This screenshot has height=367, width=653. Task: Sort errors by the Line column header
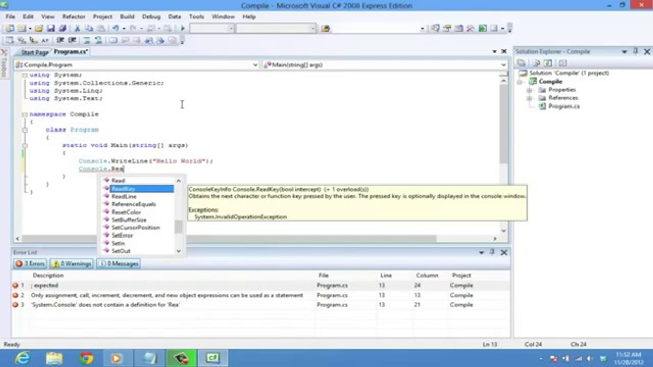point(386,275)
